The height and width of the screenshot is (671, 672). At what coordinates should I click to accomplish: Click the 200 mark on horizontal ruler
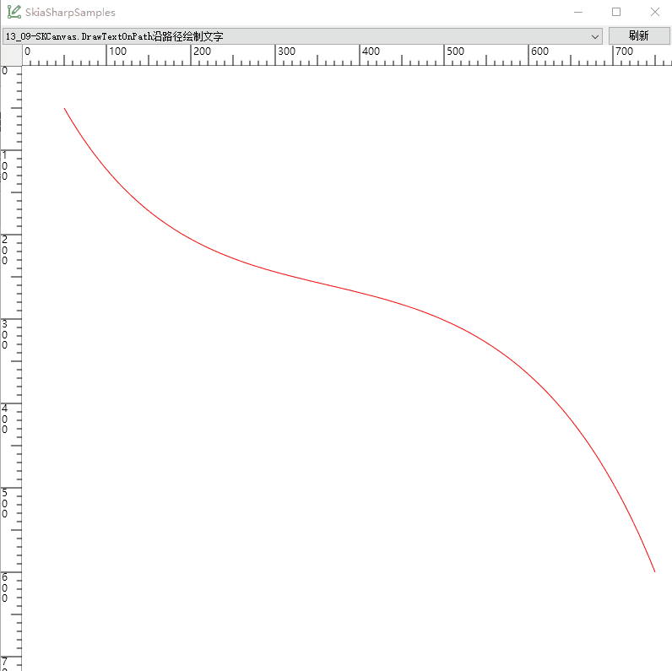tap(202, 51)
